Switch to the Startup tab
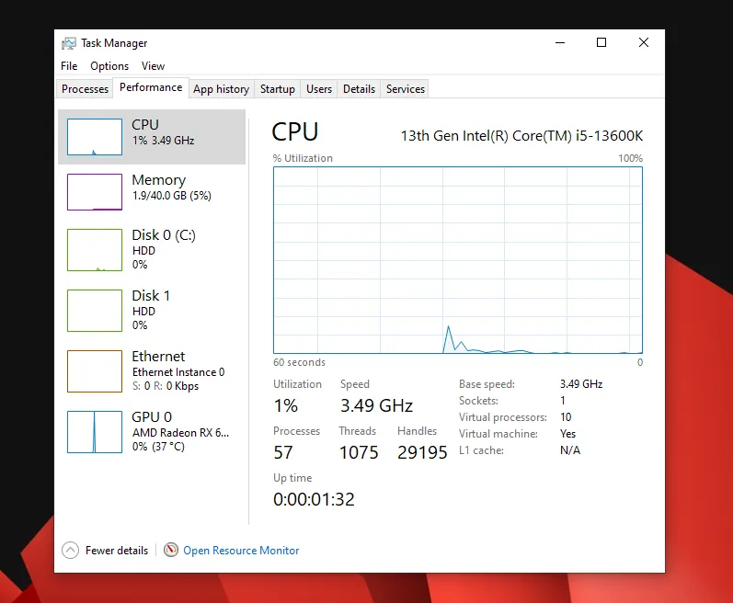Image resolution: width=733 pixels, height=603 pixels. point(277,89)
